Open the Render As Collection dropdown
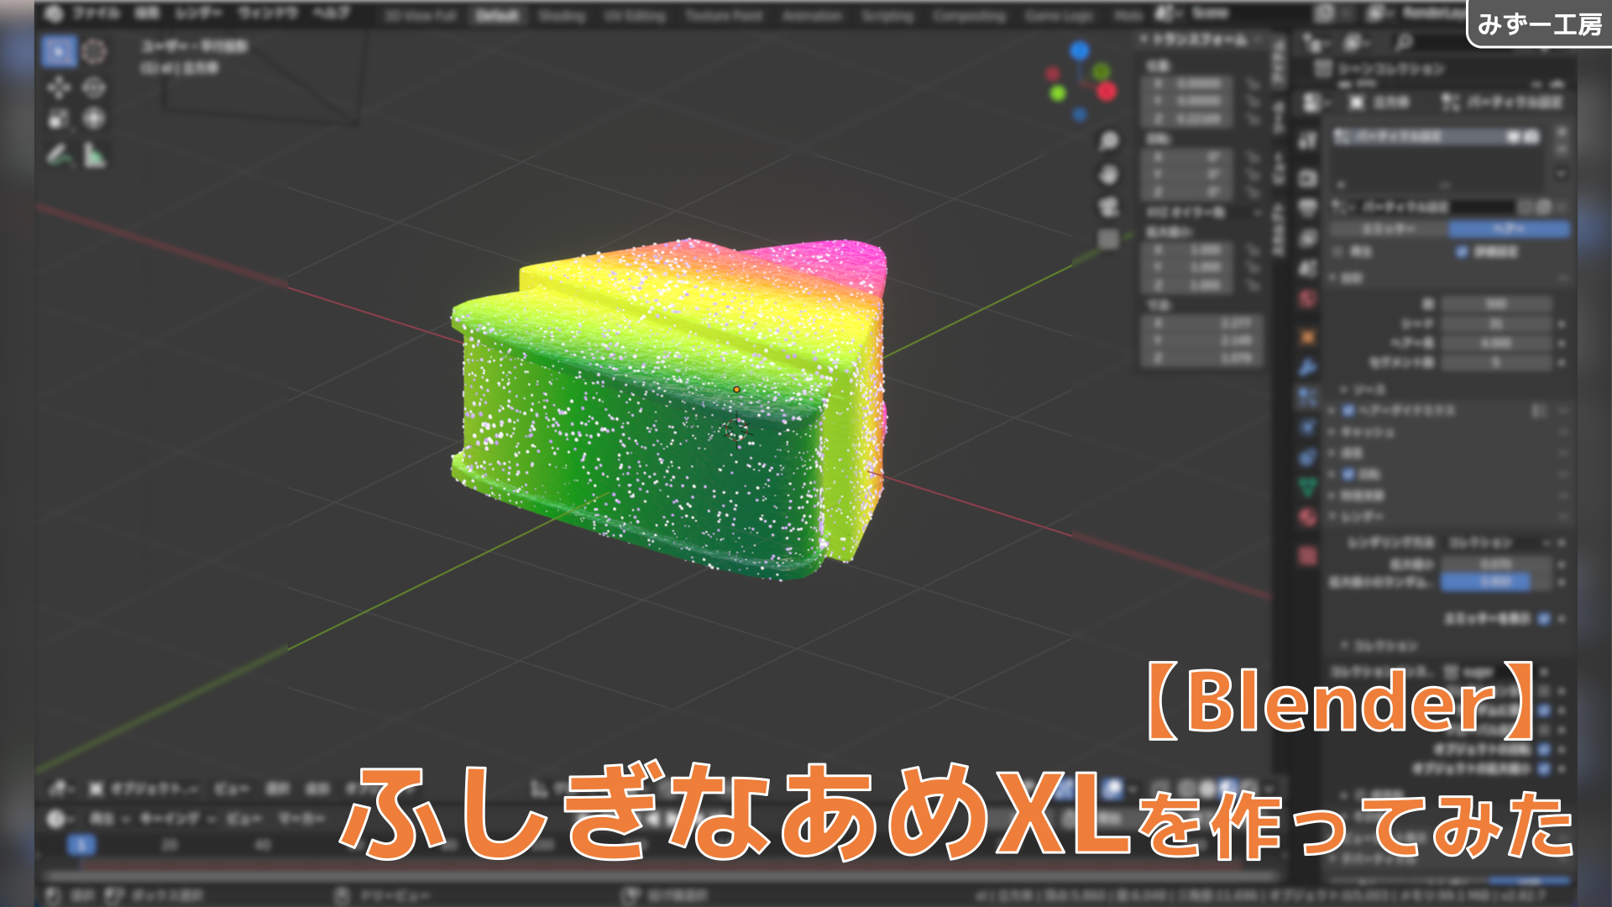The height and width of the screenshot is (907, 1612). [1497, 543]
